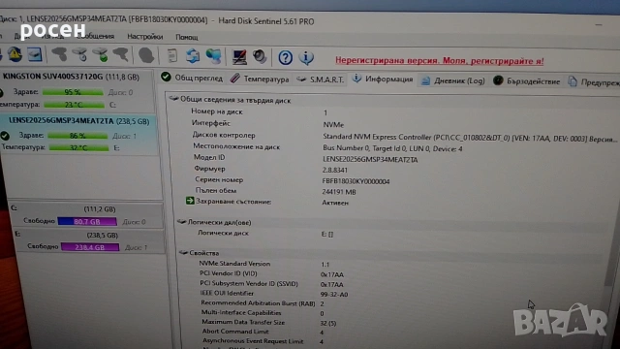Click the Номер на диск row
The width and height of the screenshot is (620, 349).
pos(260,112)
